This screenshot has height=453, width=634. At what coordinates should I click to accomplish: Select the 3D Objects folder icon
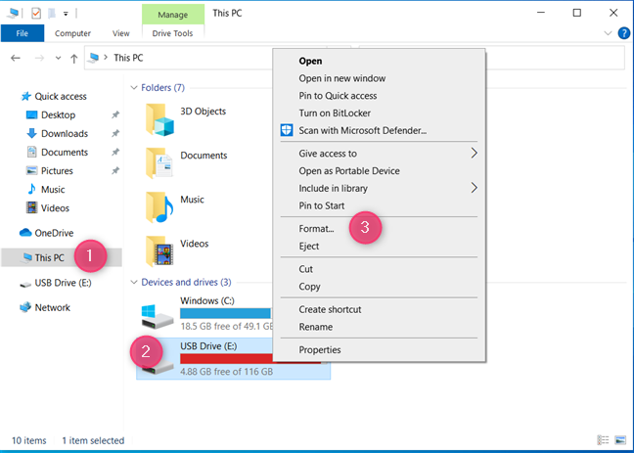(x=159, y=119)
